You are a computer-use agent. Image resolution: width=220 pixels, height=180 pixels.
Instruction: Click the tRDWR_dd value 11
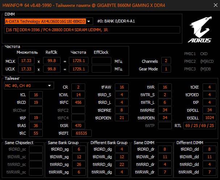coord(209,157)
